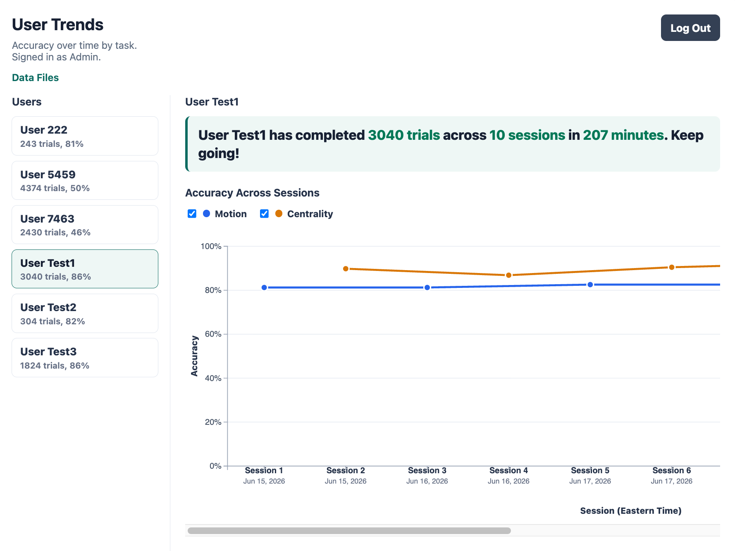Click the Motion legend label
735x551 pixels.
pyautogui.click(x=231, y=214)
